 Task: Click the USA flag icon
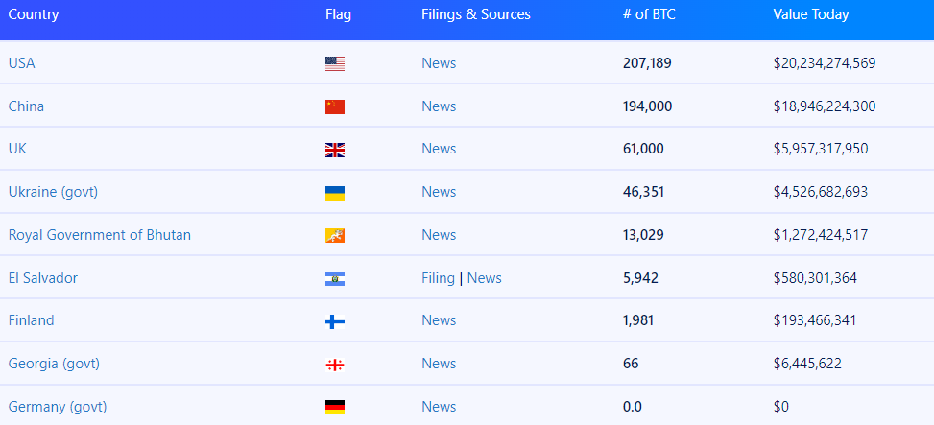335,64
